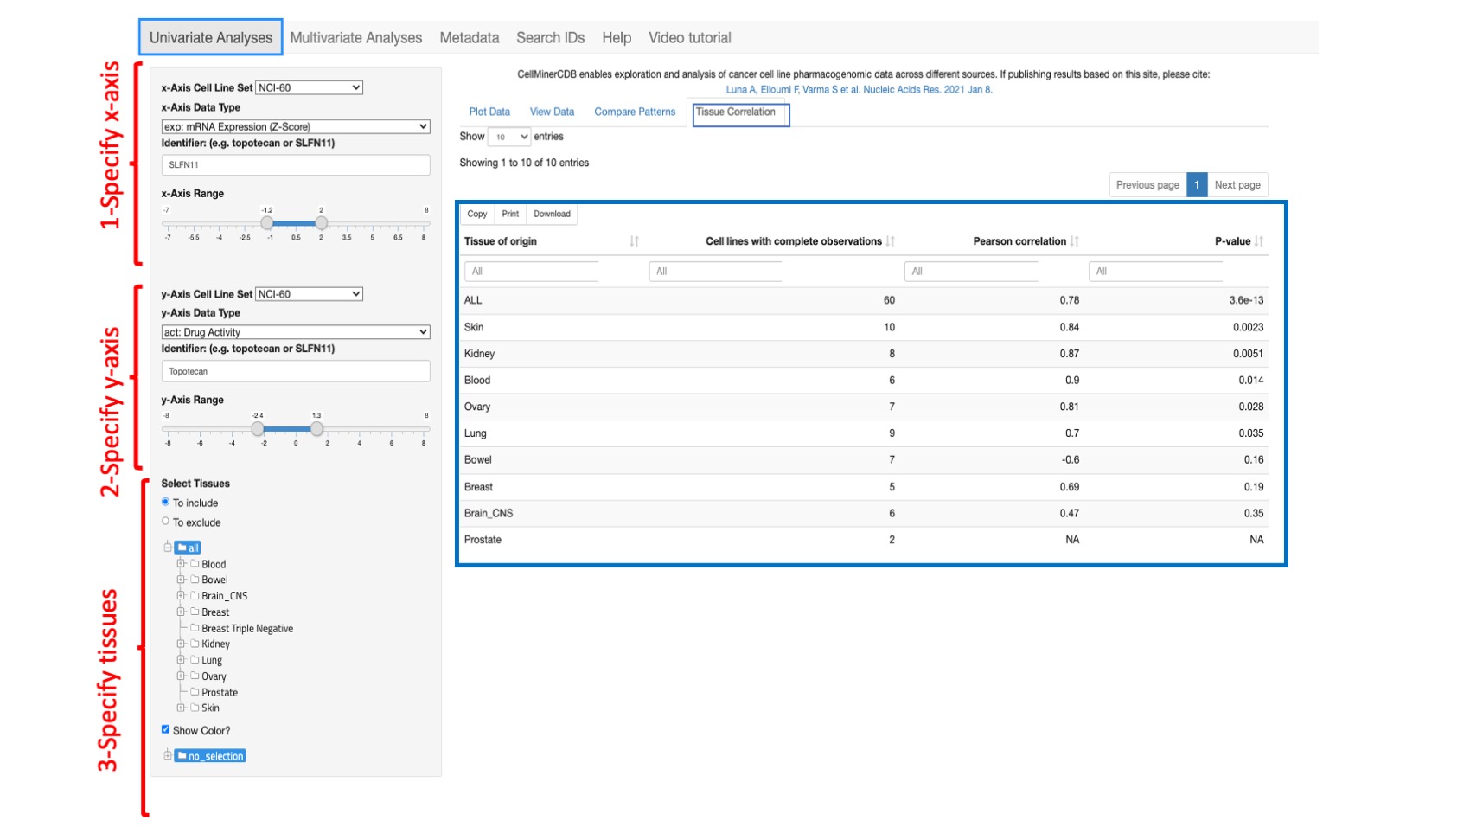
Task: Select the 'To include' radio button
Action: pyautogui.click(x=165, y=502)
